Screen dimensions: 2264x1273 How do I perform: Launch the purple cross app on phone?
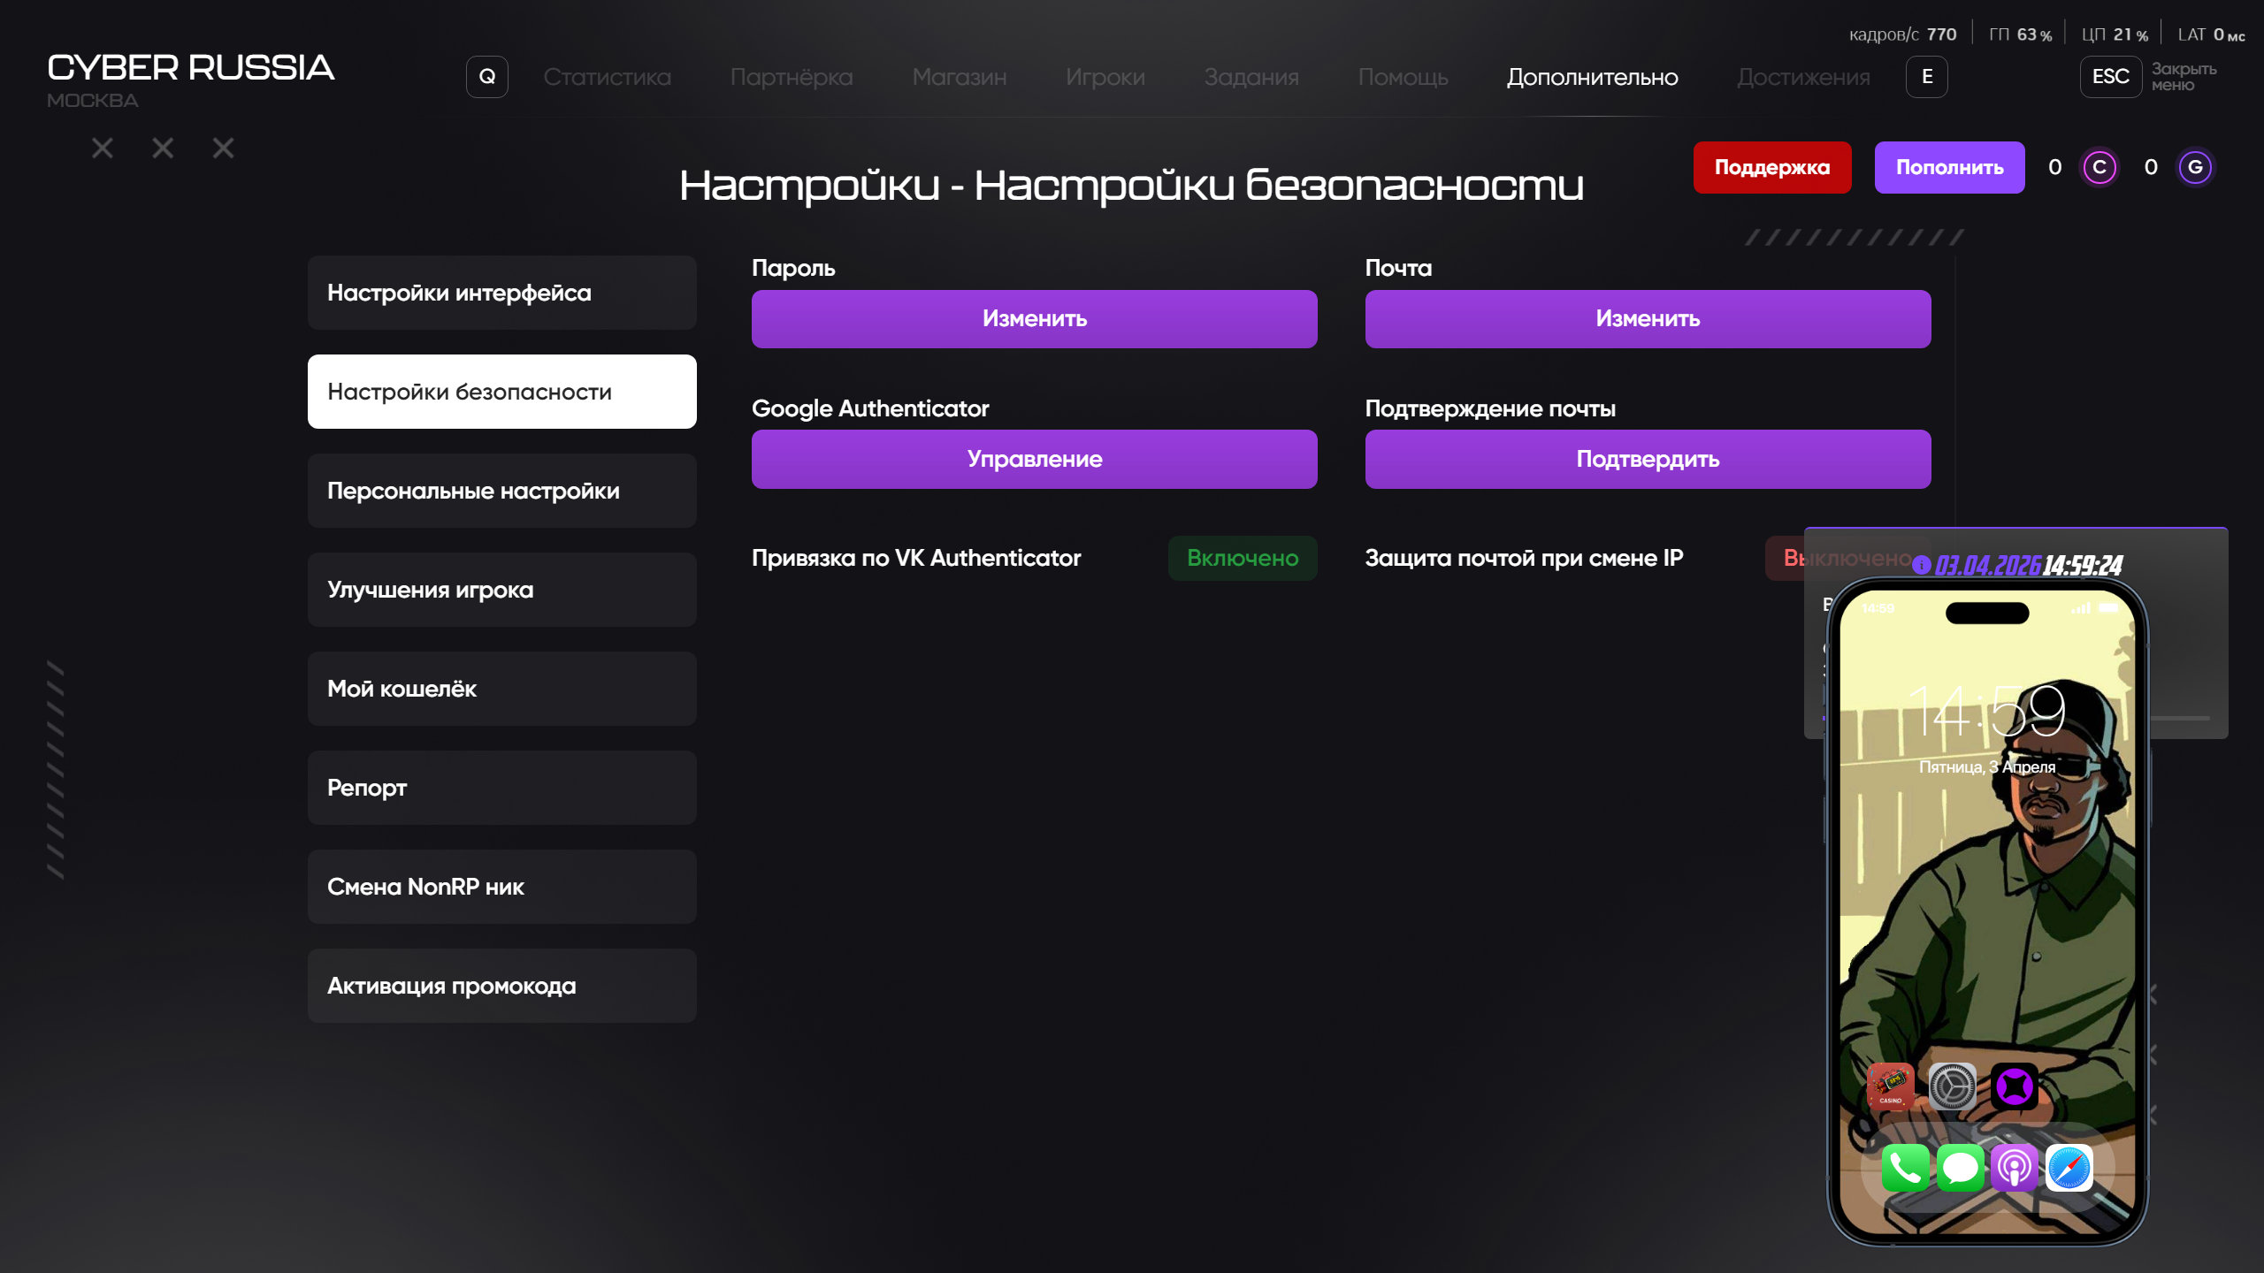(x=2015, y=1086)
